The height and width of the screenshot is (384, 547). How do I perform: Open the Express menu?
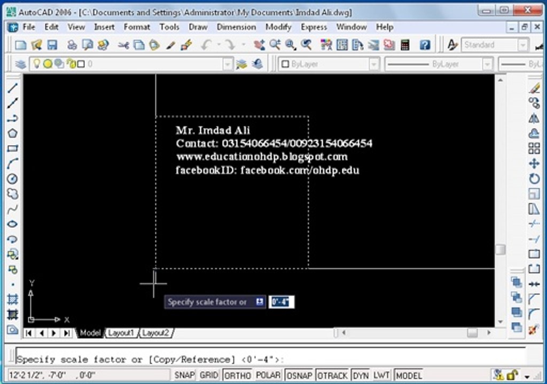pos(314,27)
